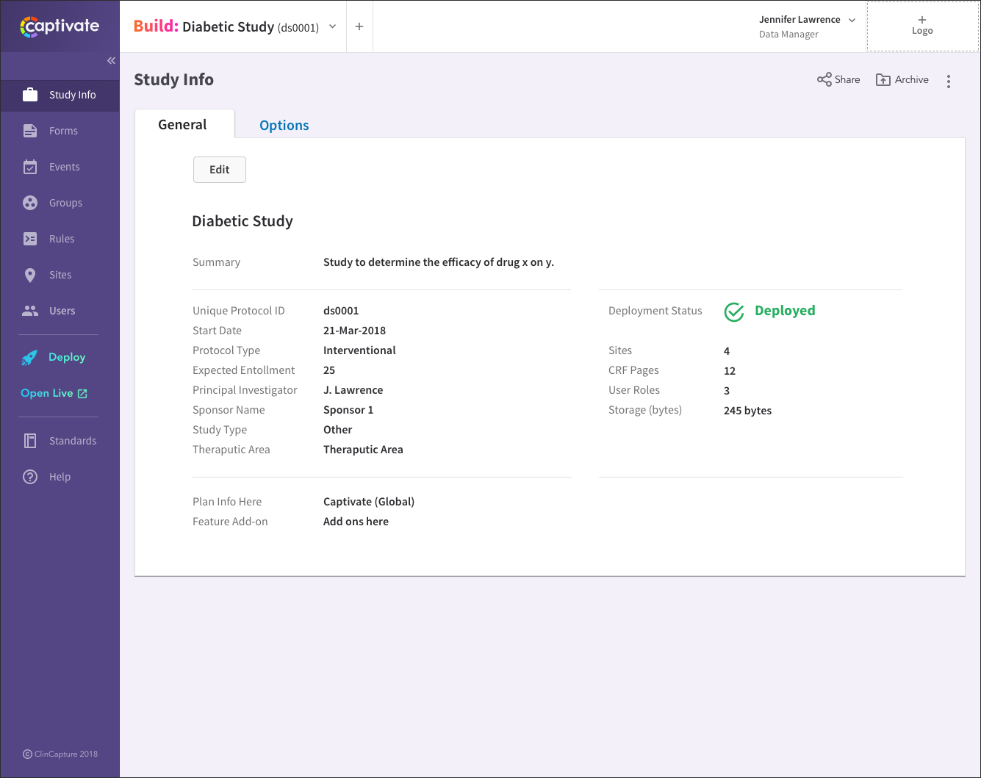Click the Share icon
The image size is (981, 778).
824,79
